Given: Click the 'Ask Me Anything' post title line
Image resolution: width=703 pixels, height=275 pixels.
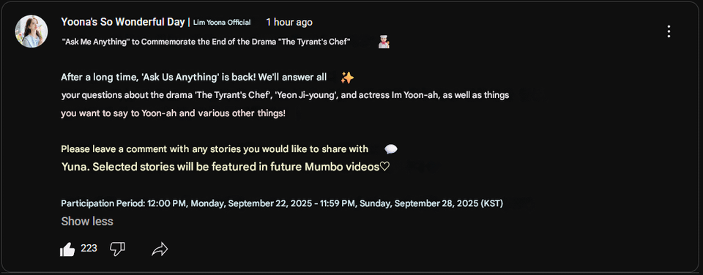Looking at the screenshot, I should pyautogui.click(x=206, y=42).
